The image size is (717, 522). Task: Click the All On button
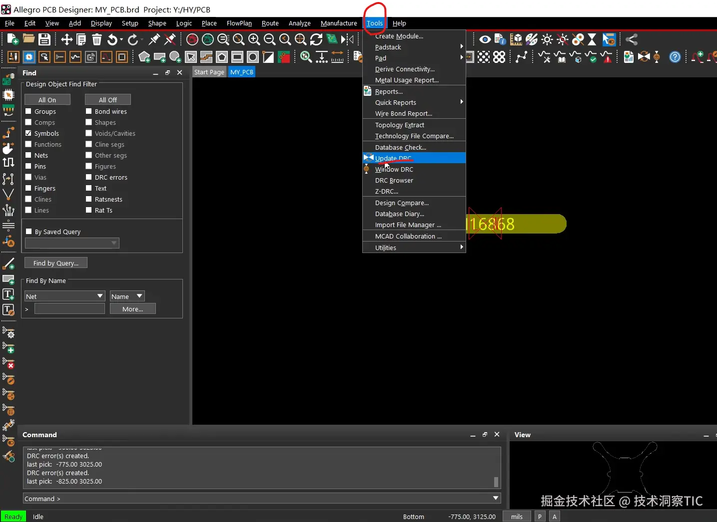point(47,100)
